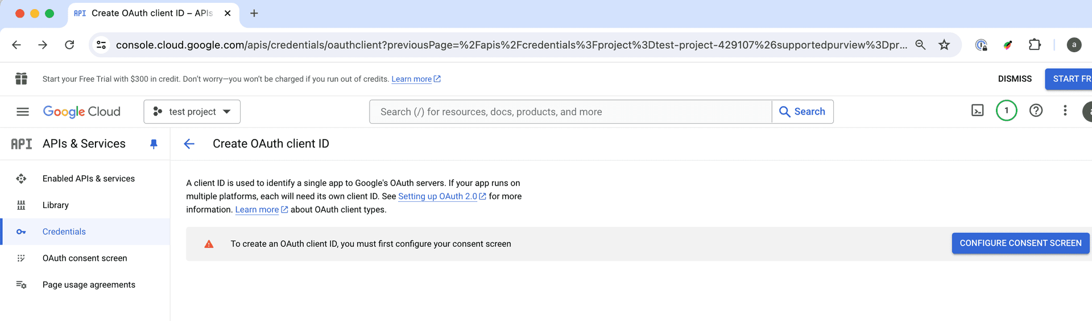
Task: Close the Create OAuth client ID tab
Action: pyautogui.click(x=227, y=13)
